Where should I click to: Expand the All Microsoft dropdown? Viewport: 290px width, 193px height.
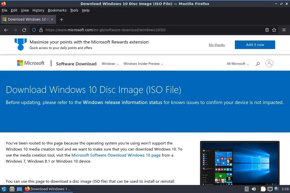point(238,64)
